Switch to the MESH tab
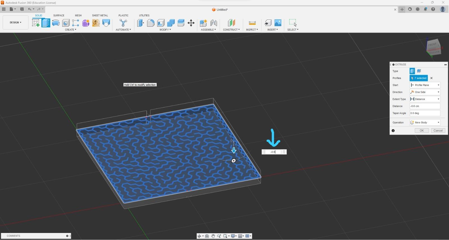The image size is (449, 240). pyautogui.click(x=78, y=15)
